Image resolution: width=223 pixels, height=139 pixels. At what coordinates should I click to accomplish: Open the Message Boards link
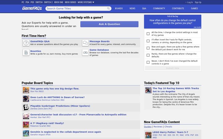pos(99,41)
